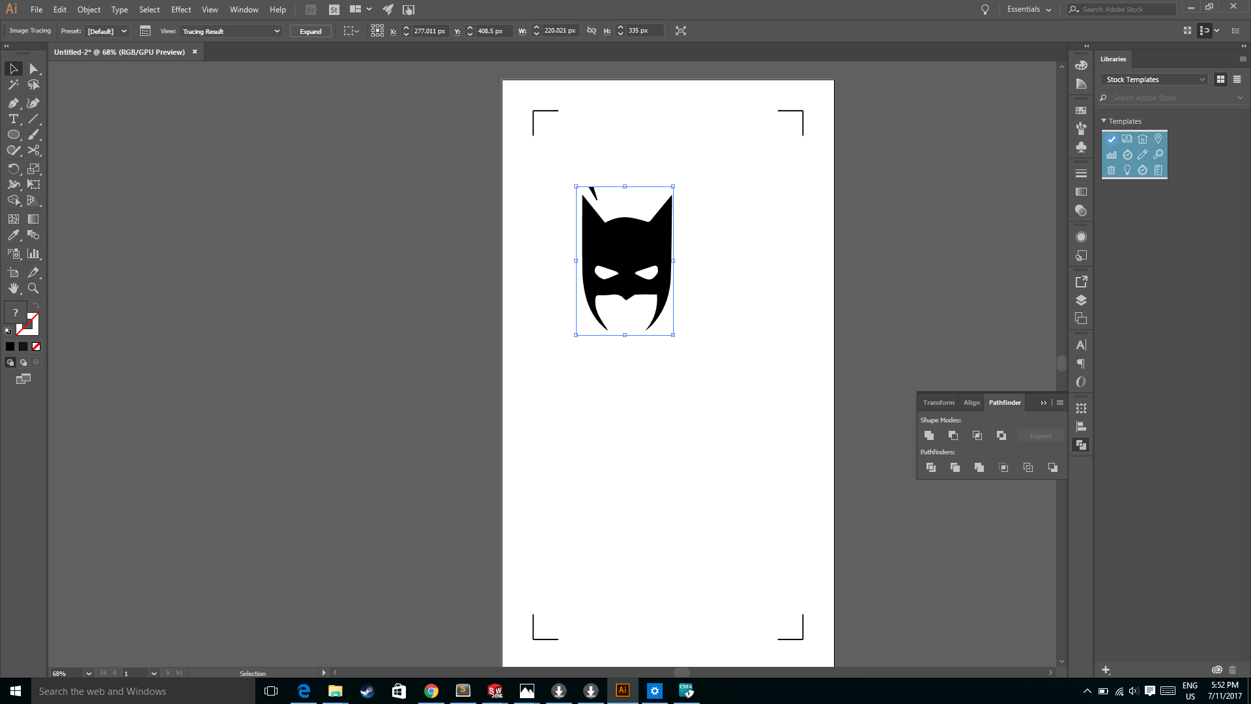
Task: Select the Gradient tool
Action: pos(33,219)
